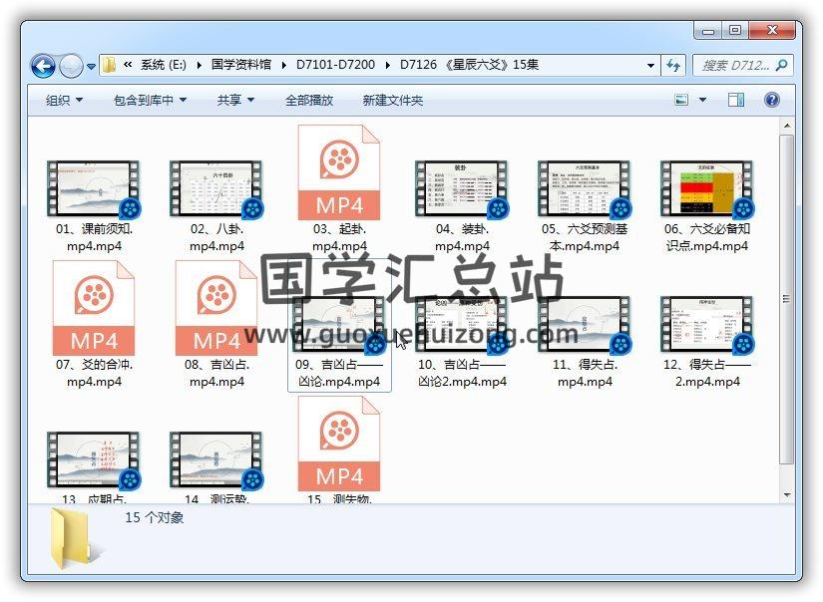Click the search magnifier icon
The image size is (823, 602).
coord(781,66)
